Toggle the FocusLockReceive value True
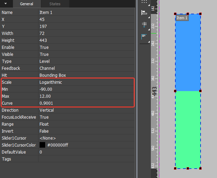The width and height of the screenshot is (217, 178). click(x=86, y=117)
